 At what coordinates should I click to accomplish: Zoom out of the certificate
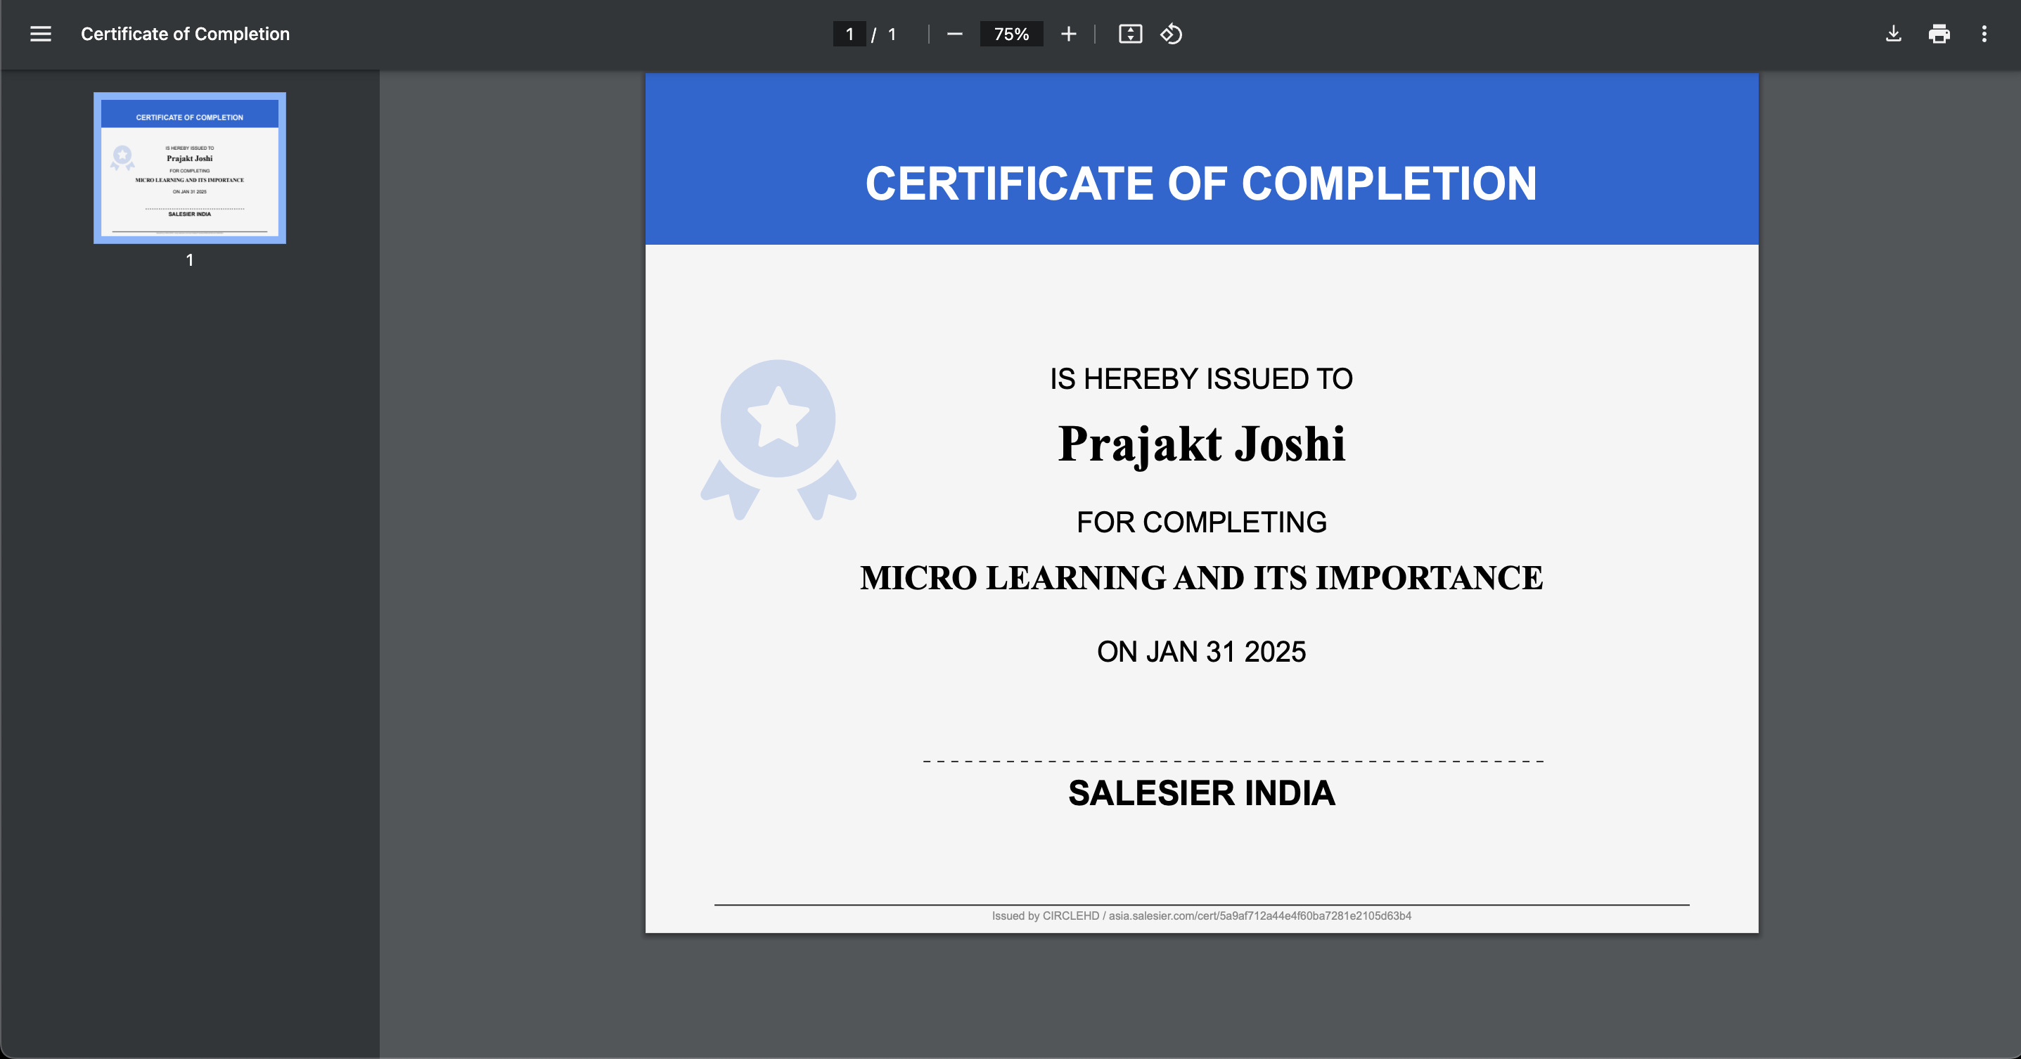point(955,34)
